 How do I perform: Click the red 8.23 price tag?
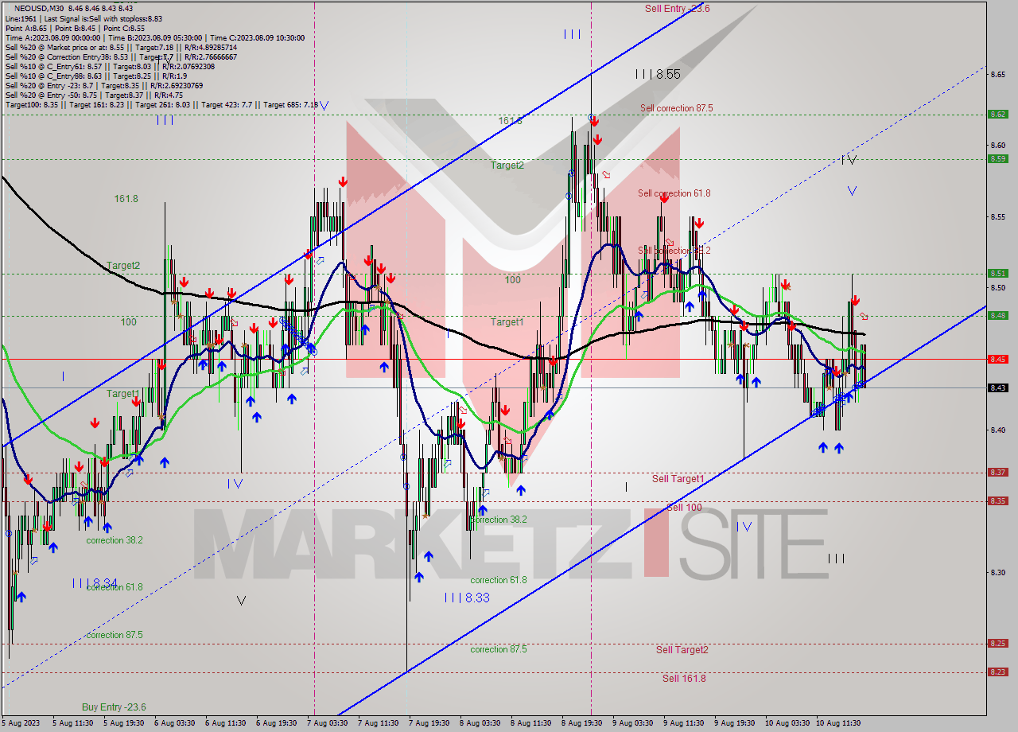997,672
